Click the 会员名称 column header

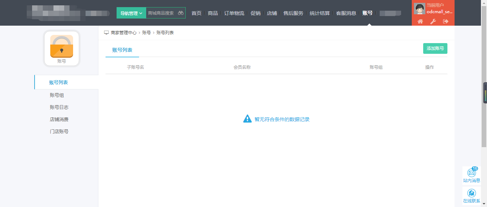[x=242, y=67]
